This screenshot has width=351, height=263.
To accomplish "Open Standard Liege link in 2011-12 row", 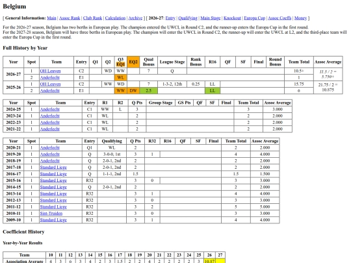I will point(53,207).
